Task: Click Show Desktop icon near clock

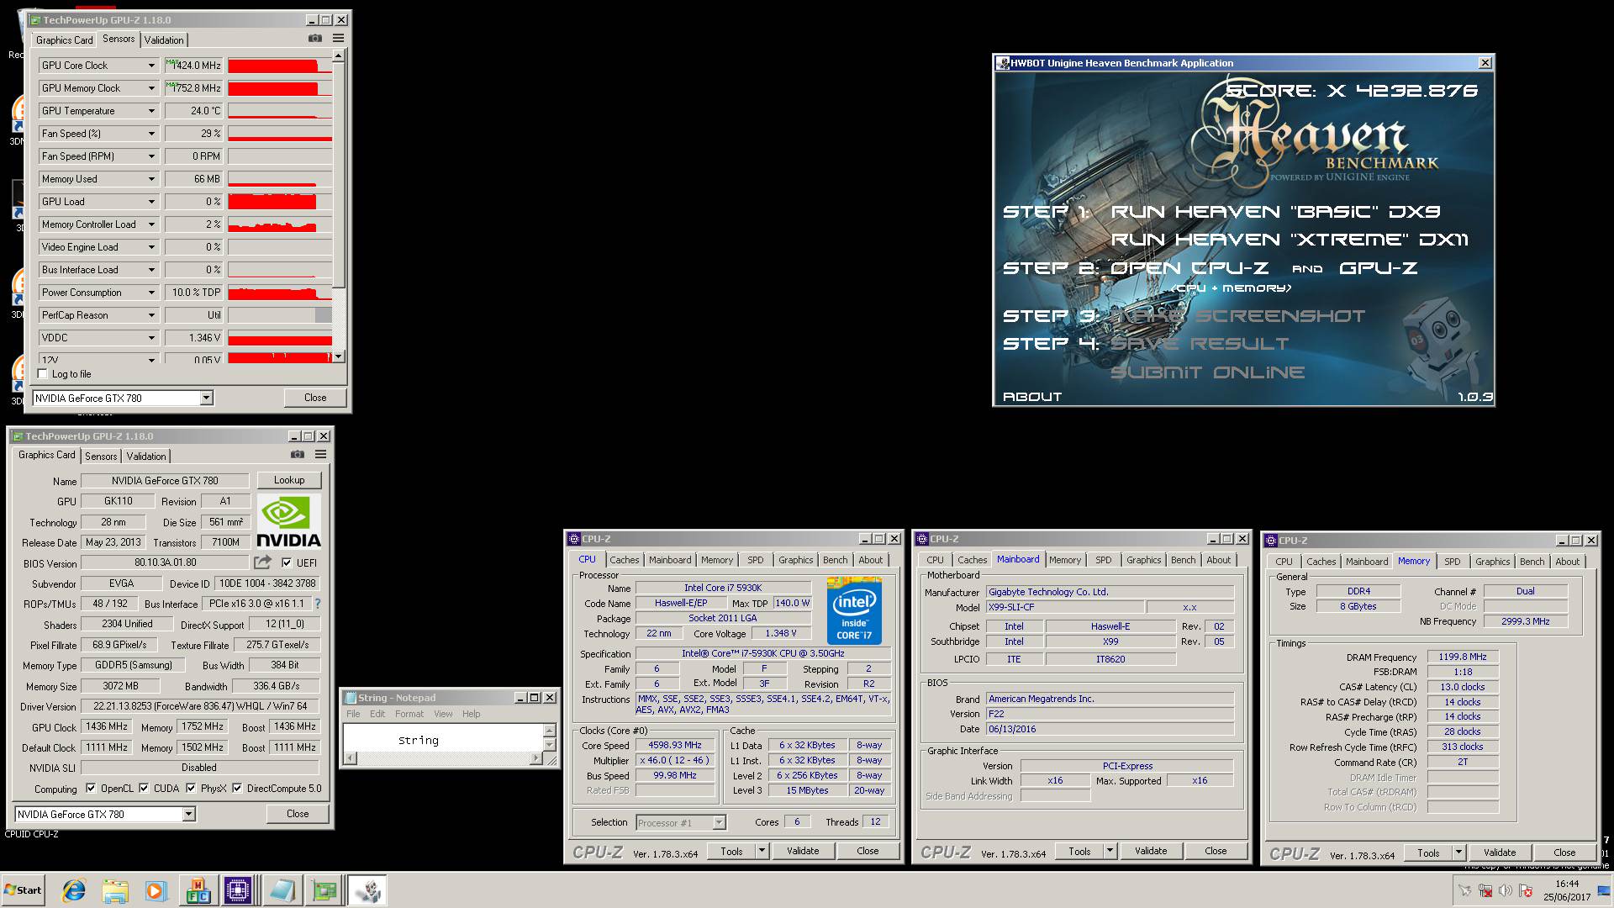Action: coord(1603,890)
